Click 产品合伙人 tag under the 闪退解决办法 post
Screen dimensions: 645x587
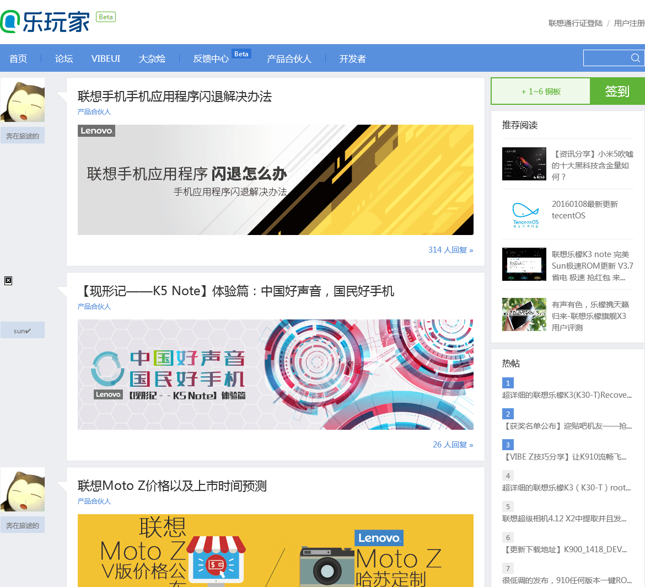coord(94,111)
